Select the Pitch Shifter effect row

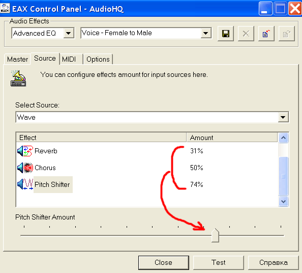pos(147,184)
